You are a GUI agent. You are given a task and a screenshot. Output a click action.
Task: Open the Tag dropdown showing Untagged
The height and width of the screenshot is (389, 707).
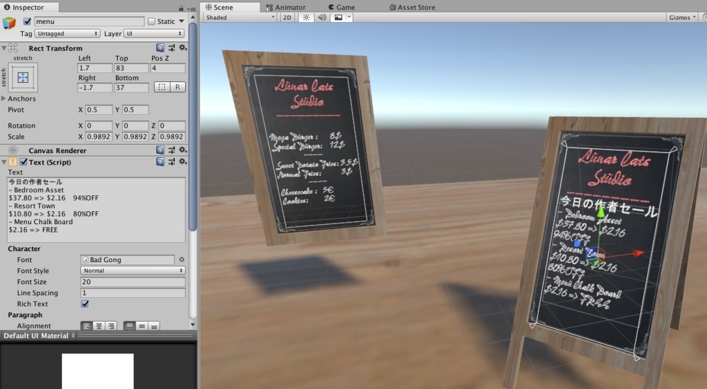[67, 34]
